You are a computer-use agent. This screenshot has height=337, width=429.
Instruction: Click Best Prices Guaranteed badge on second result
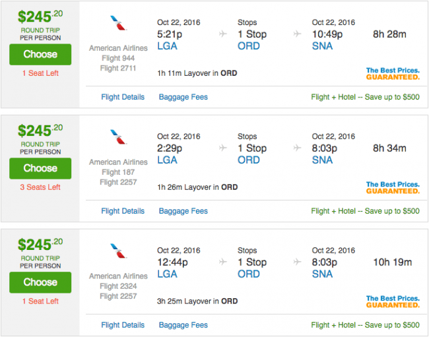coord(393,187)
